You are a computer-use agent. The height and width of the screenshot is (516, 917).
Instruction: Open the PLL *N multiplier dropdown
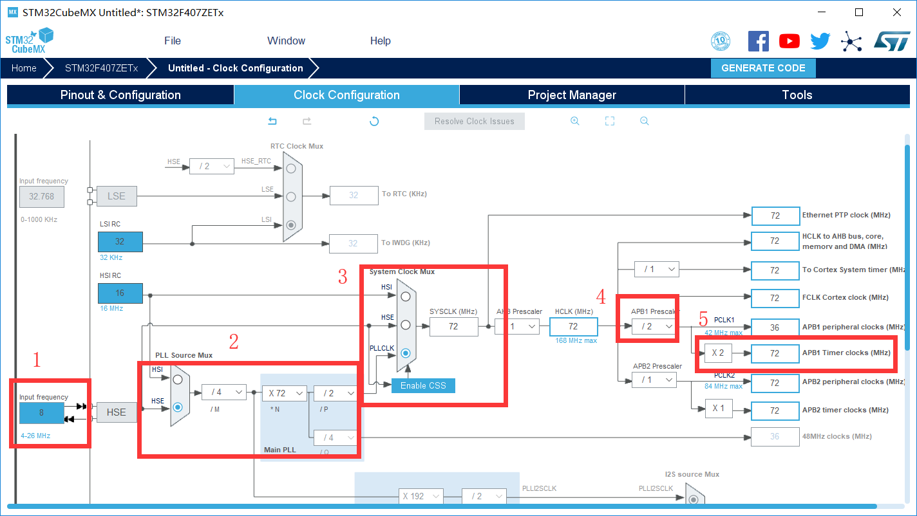[285, 393]
